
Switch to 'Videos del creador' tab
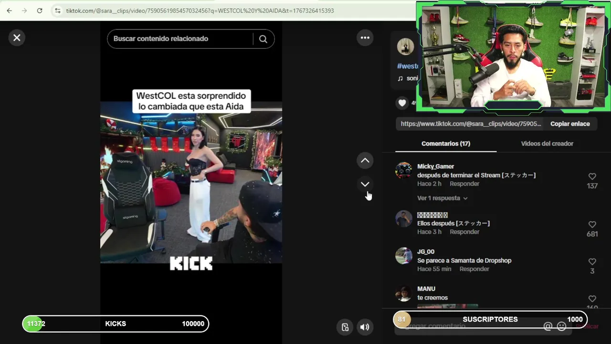click(x=547, y=143)
